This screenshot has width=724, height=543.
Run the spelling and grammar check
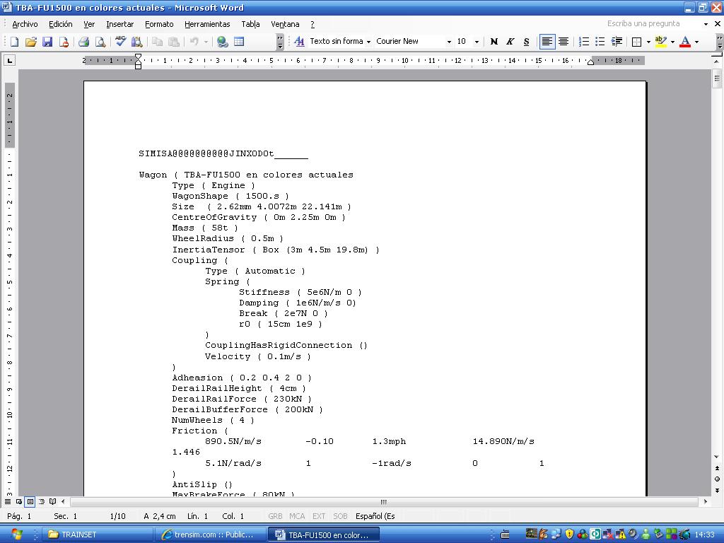(x=121, y=42)
